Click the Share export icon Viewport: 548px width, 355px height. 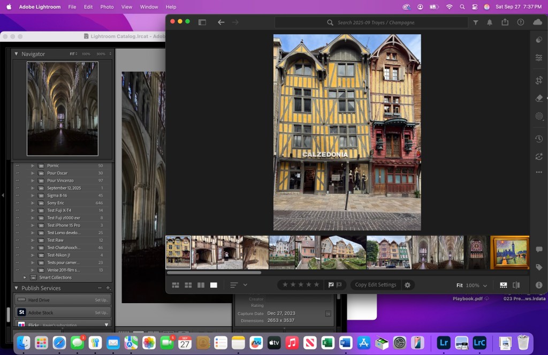point(505,22)
